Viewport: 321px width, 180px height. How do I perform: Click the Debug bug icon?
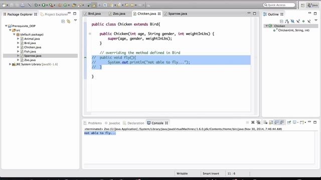(36, 5)
